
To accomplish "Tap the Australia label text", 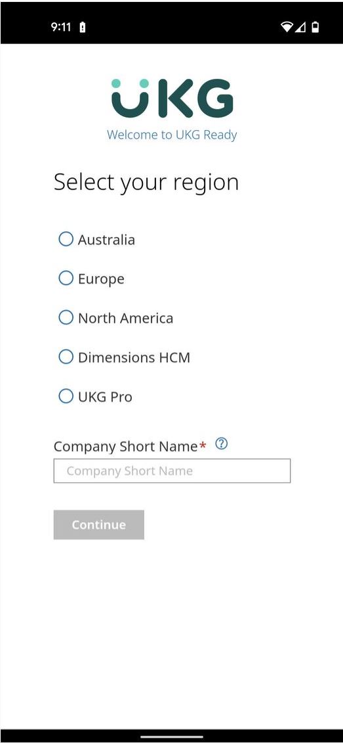I will pyautogui.click(x=106, y=240).
